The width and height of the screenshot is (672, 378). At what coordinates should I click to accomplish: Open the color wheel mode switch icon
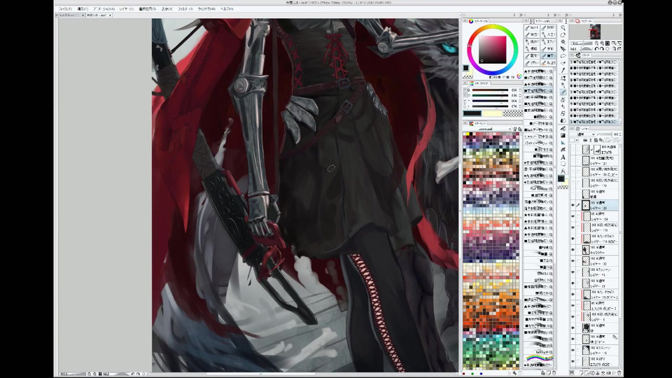point(519,76)
